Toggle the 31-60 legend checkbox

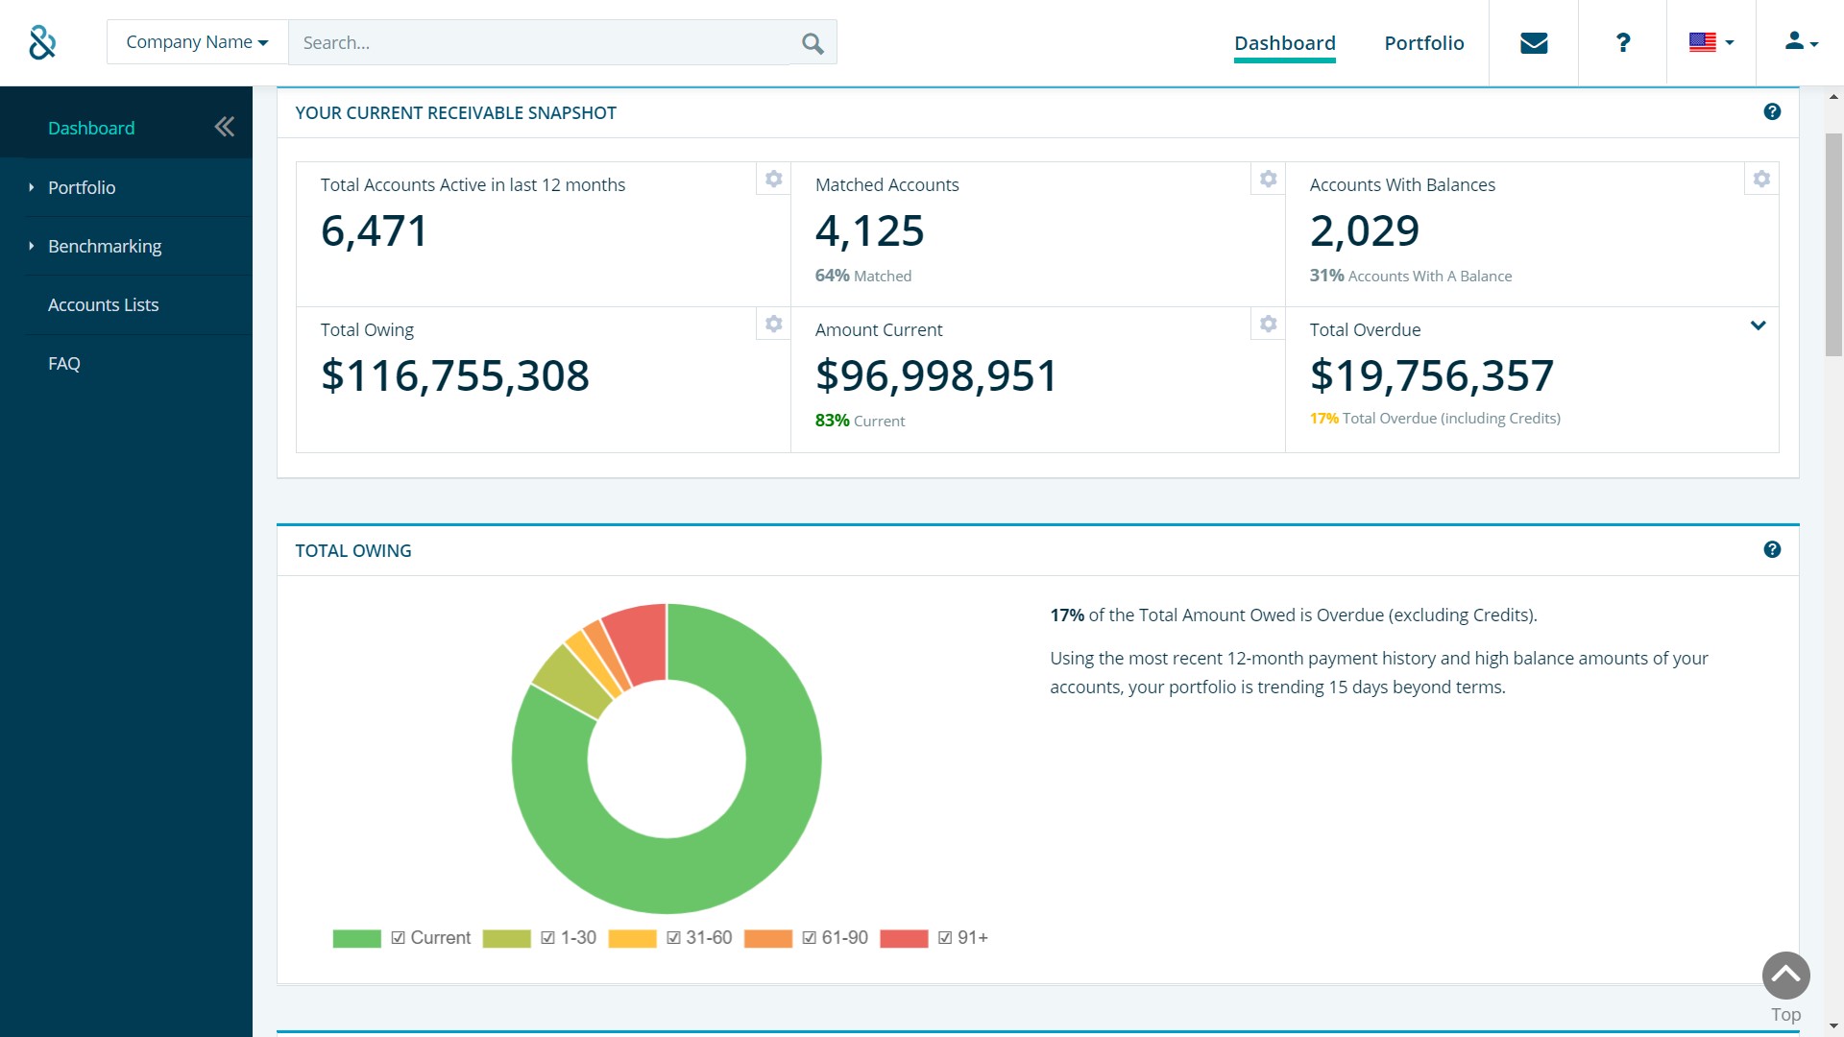(673, 938)
